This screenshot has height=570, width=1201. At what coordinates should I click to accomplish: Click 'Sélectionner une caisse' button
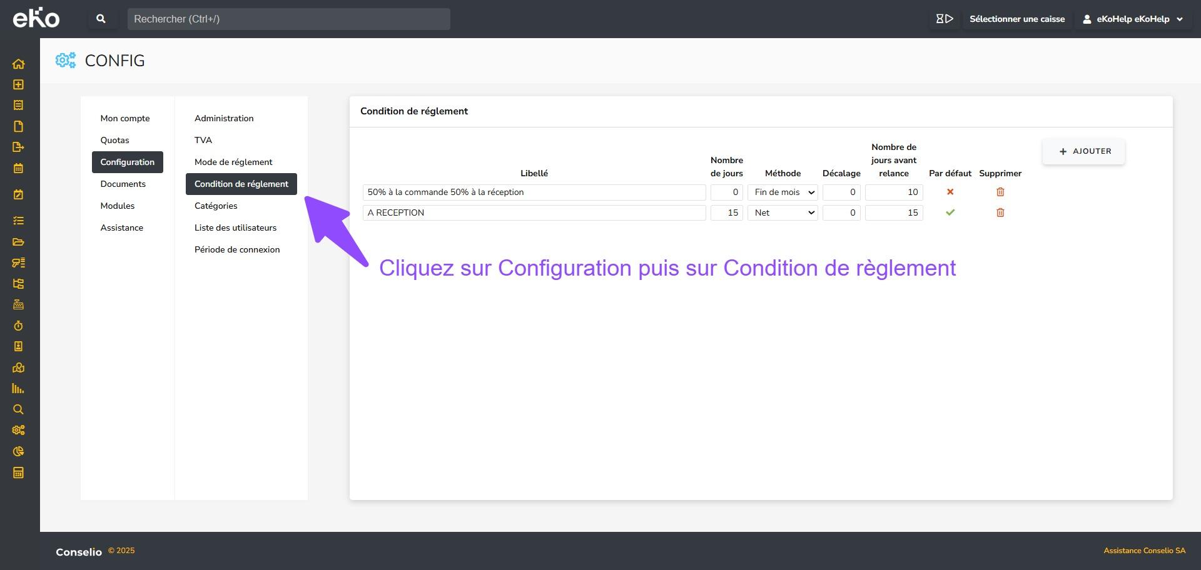pyautogui.click(x=1016, y=19)
